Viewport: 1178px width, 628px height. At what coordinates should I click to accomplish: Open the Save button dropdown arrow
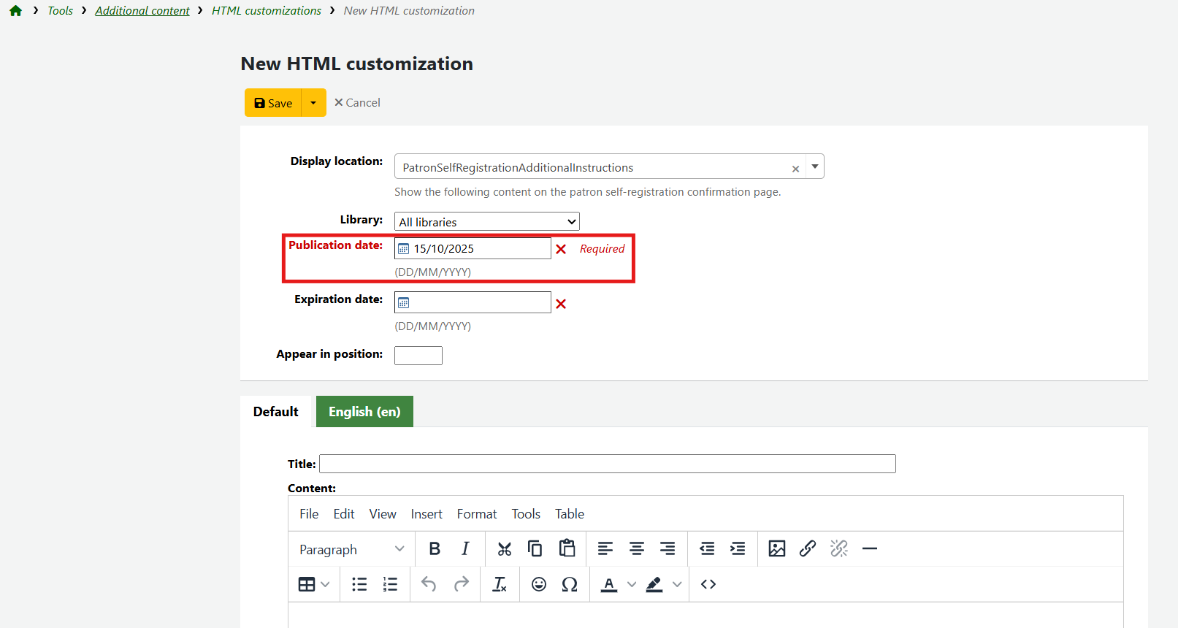pos(313,103)
